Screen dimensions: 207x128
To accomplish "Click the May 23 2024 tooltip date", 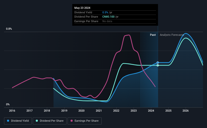I will pyautogui.click(x=82, y=8).
